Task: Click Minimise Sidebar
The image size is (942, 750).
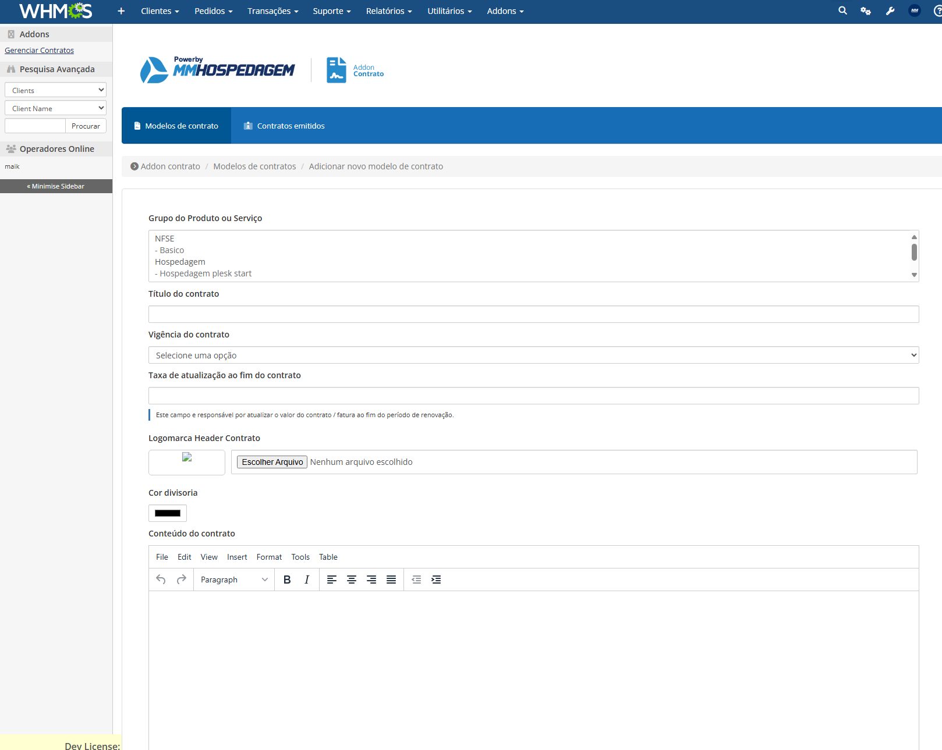Action: [x=56, y=186]
